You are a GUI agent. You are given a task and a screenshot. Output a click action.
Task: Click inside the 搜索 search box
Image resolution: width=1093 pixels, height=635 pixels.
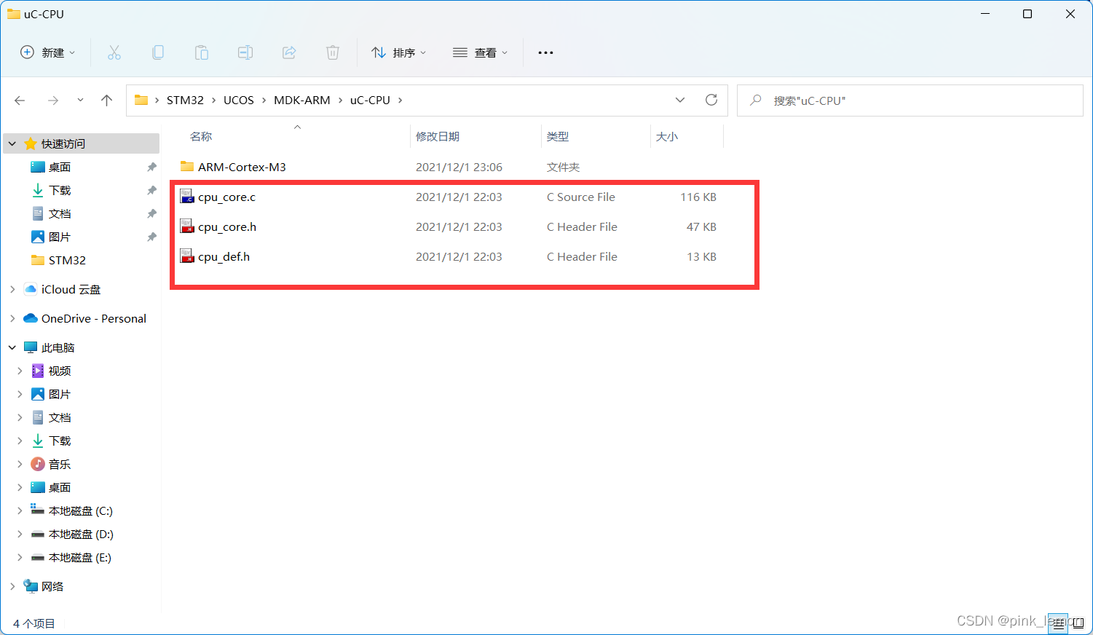point(909,100)
